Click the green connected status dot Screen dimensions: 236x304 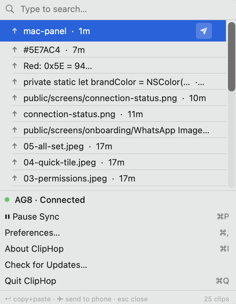[x=7, y=200]
